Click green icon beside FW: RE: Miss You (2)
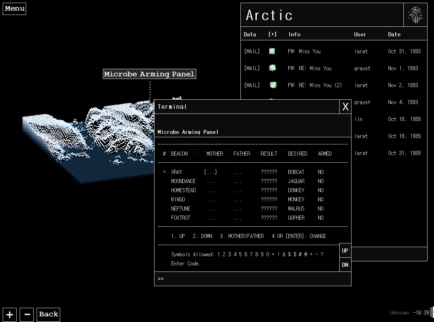 [x=273, y=85]
